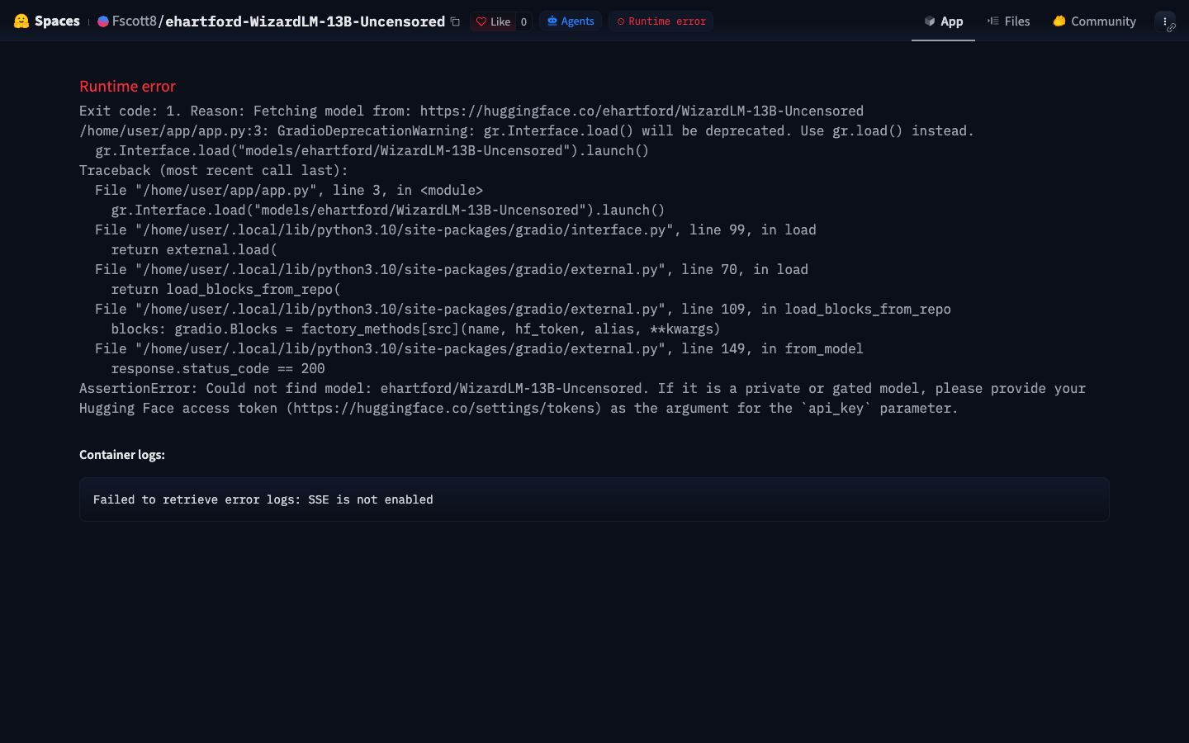Viewport: 1189px width, 743px height.
Task: Click the 'Container logs:' label
Action: (122, 455)
